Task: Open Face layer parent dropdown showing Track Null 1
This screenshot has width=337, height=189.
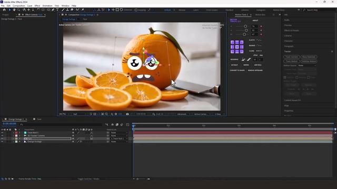Action: coord(120,139)
